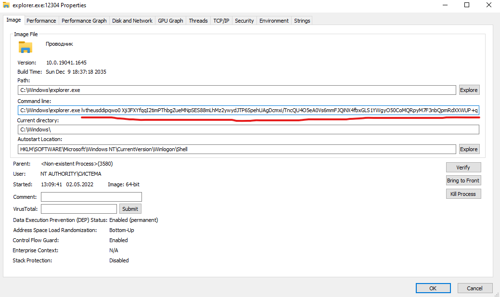Click the Build Time value

tap(76, 72)
